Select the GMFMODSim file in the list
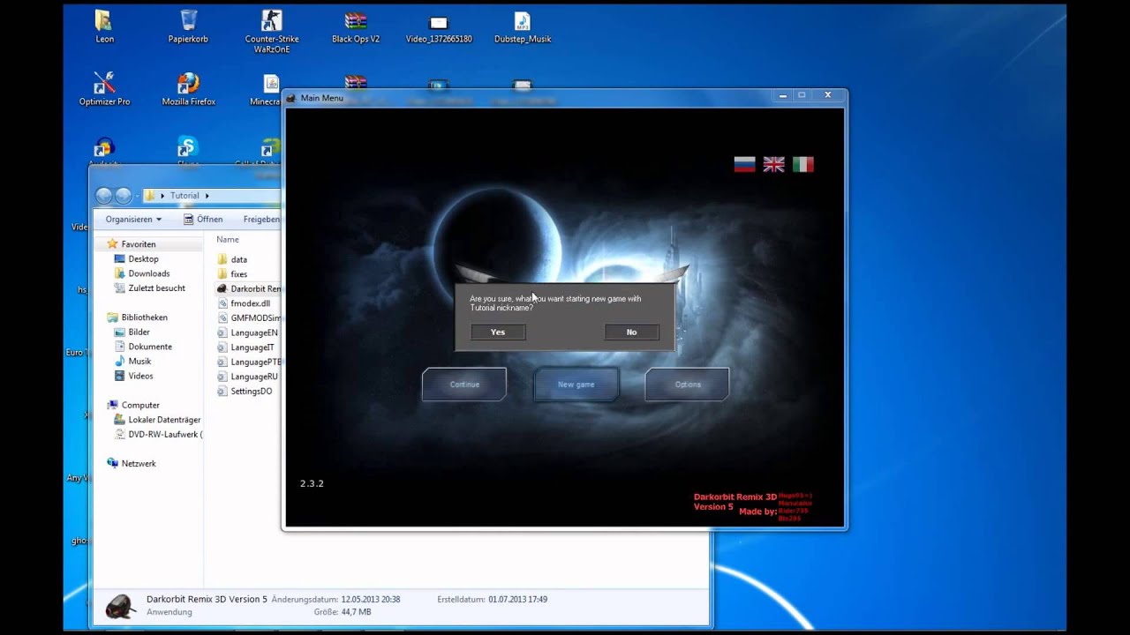Screen dimensions: 1130x635 coord(249,317)
